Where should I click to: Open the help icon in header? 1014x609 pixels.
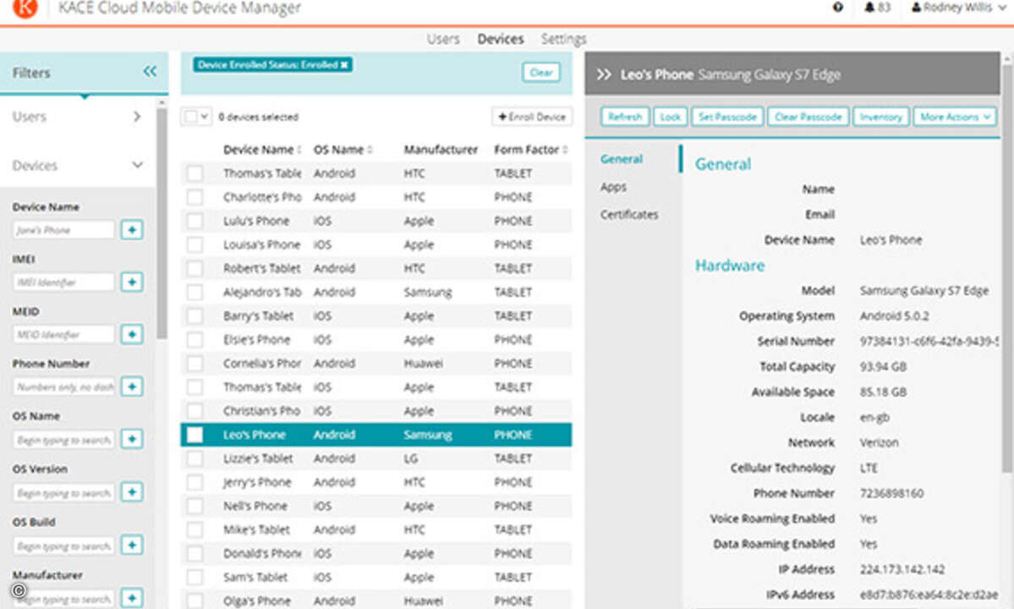tap(837, 7)
